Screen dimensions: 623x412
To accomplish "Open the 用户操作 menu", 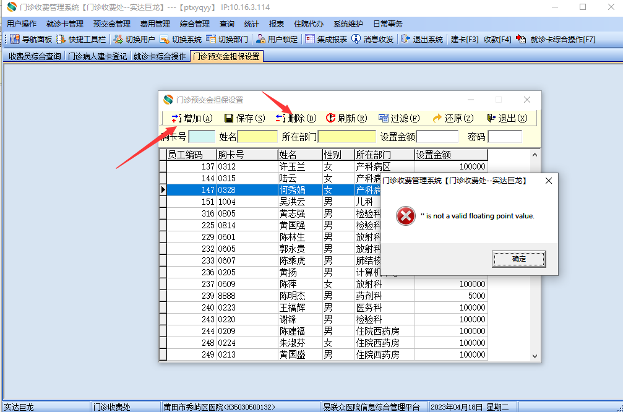I will click(x=22, y=24).
